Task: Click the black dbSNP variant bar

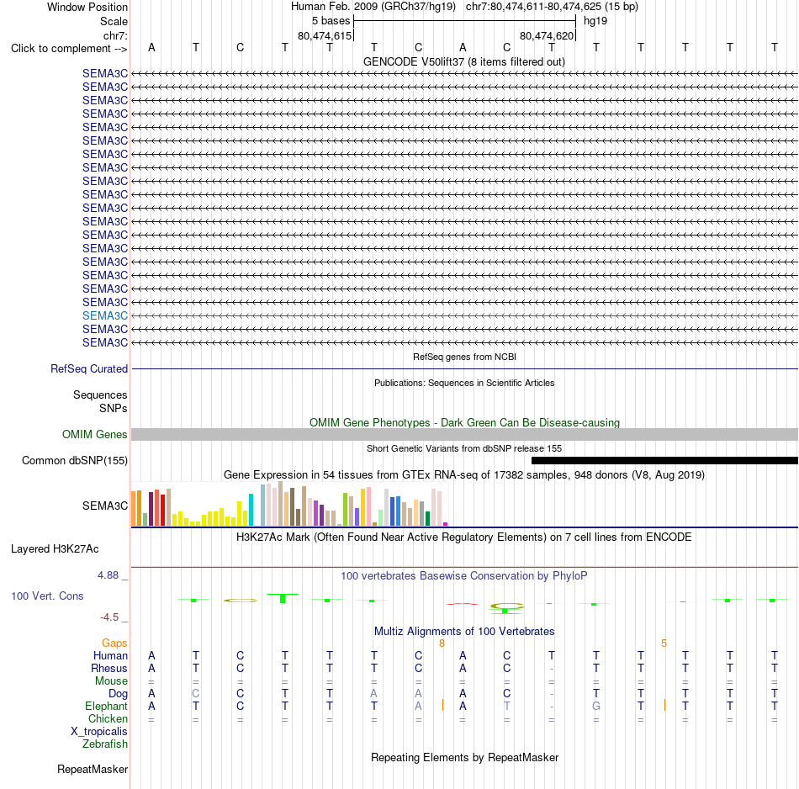Action: point(664,460)
